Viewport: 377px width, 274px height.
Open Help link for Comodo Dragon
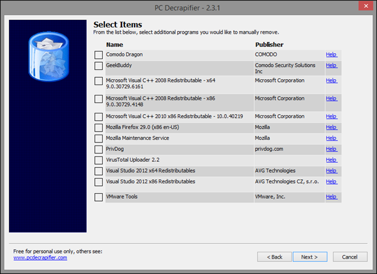pyautogui.click(x=332, y=54)
